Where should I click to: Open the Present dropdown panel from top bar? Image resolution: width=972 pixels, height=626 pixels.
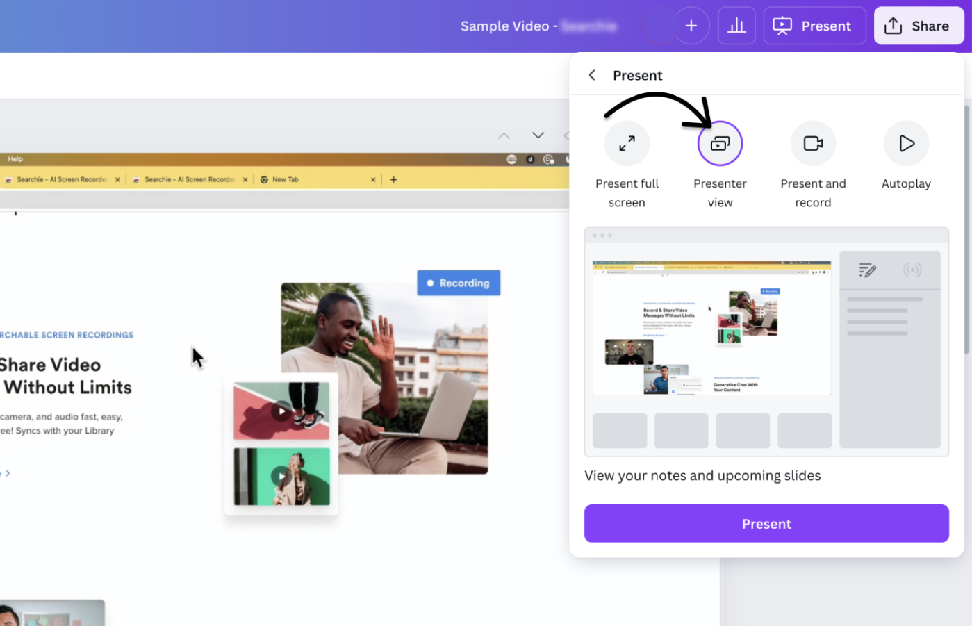[814, 26]
